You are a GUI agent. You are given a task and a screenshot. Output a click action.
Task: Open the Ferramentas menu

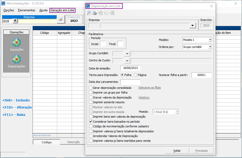pyautogui.click(x=27, y=10)
